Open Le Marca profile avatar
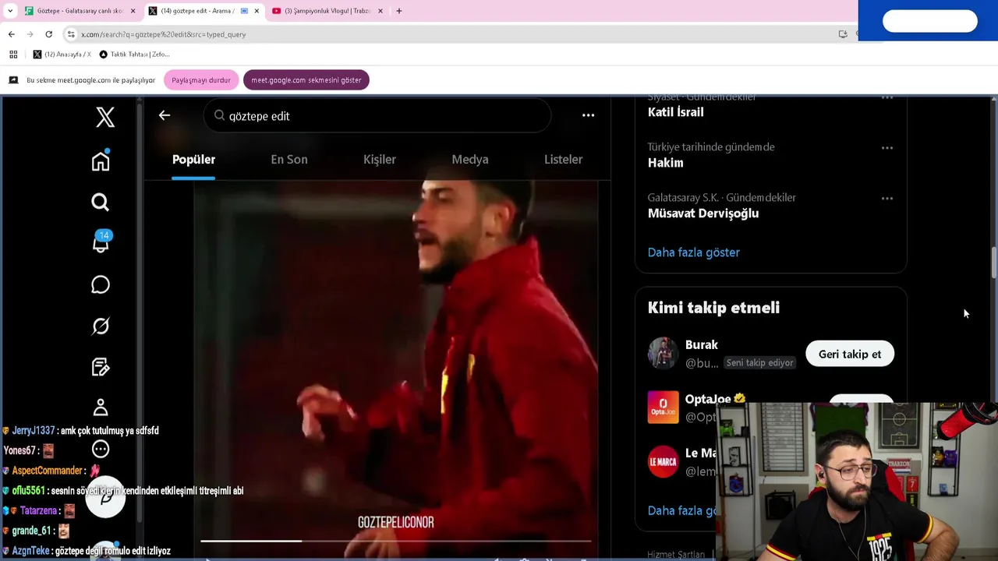This screenshot has height=561, width=998. tap(663, 461)
